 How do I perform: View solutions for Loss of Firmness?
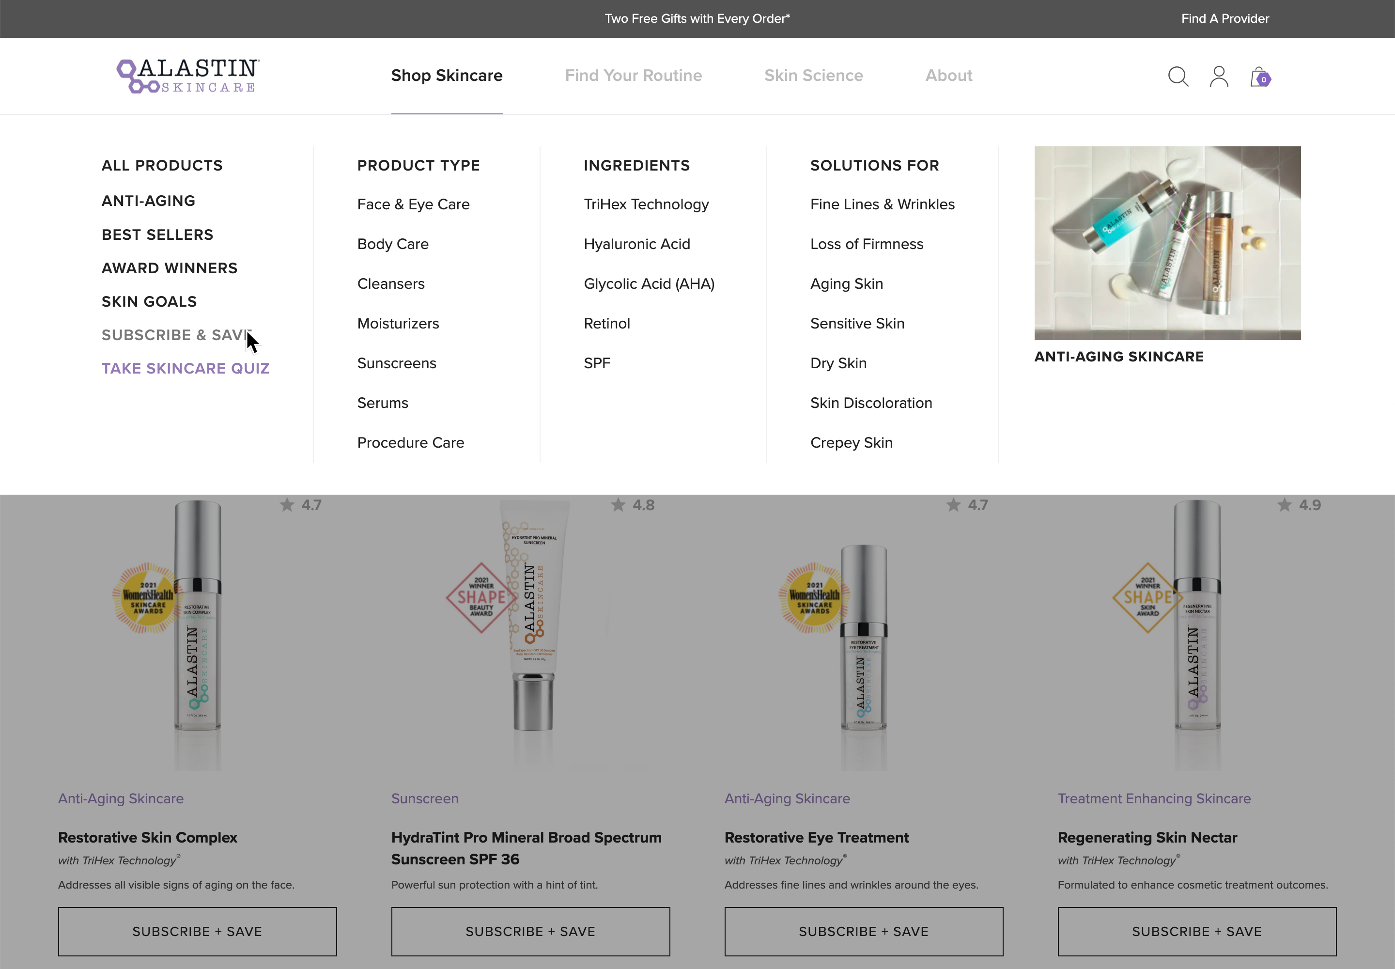(x=867, y=244)
